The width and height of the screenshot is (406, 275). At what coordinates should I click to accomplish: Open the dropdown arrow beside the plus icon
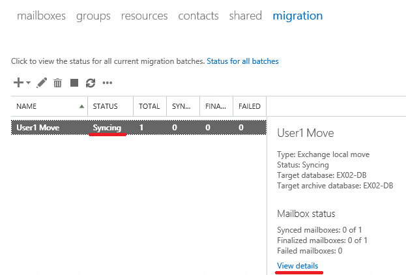29,83
